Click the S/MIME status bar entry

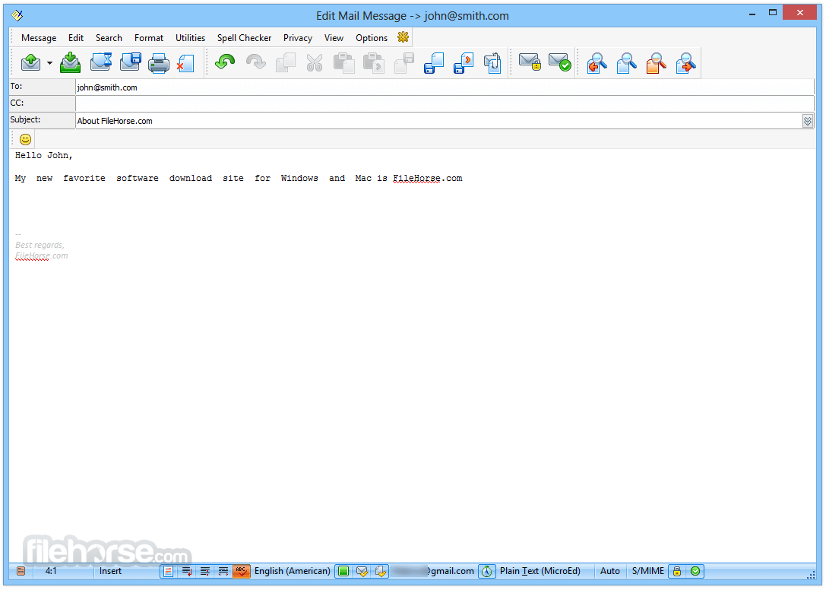(x=648, y=571)
